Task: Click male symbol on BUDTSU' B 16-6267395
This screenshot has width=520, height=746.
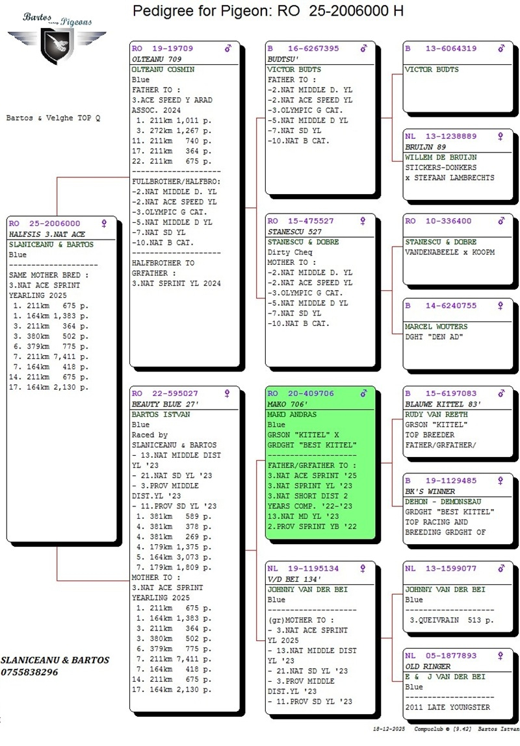Action: [363, 49]
